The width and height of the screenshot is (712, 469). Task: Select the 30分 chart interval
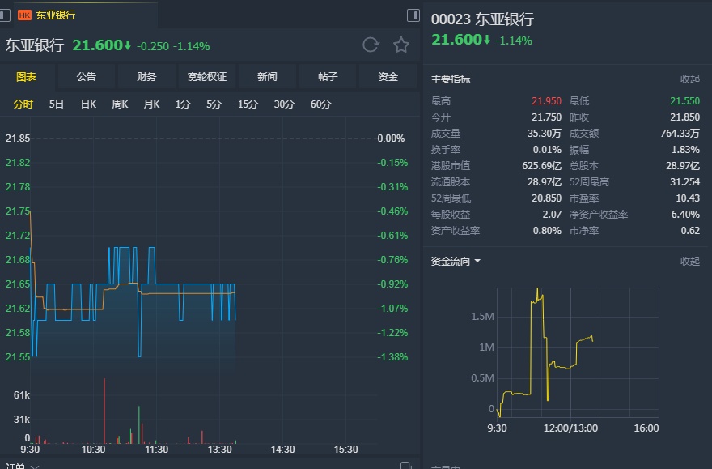coord(284,104)
